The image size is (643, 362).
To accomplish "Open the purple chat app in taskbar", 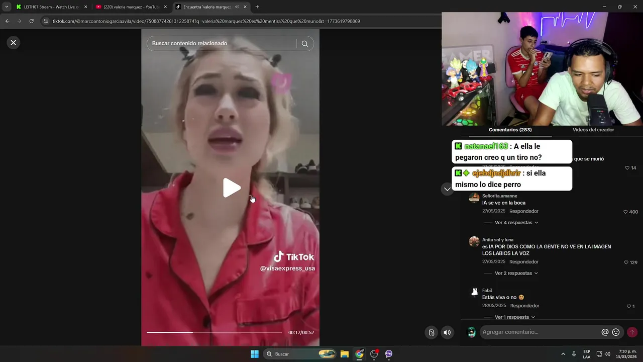I will pyautogui.click(x=388, y=354).
